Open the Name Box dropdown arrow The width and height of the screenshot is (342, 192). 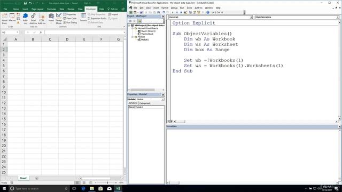tap(17, 33)
